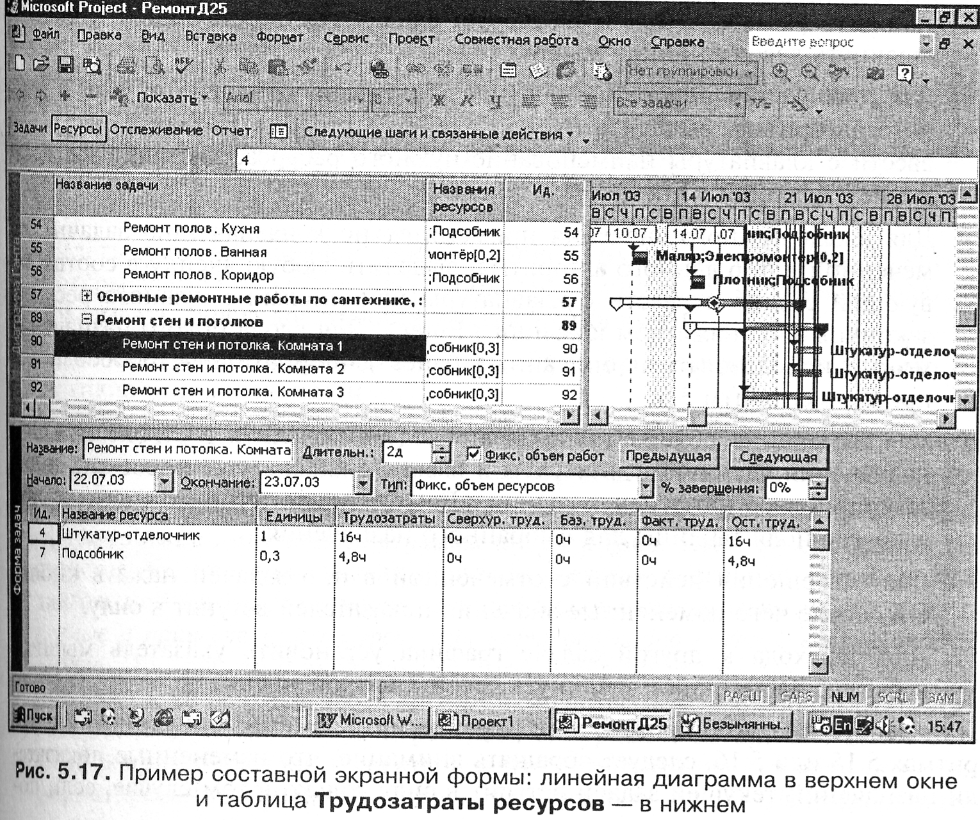Open the Совместная работа menu

pos(516,40)
